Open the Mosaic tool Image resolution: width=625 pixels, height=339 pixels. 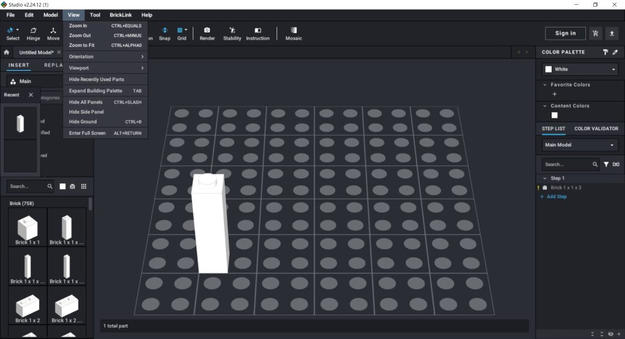[x=294, y=34]
